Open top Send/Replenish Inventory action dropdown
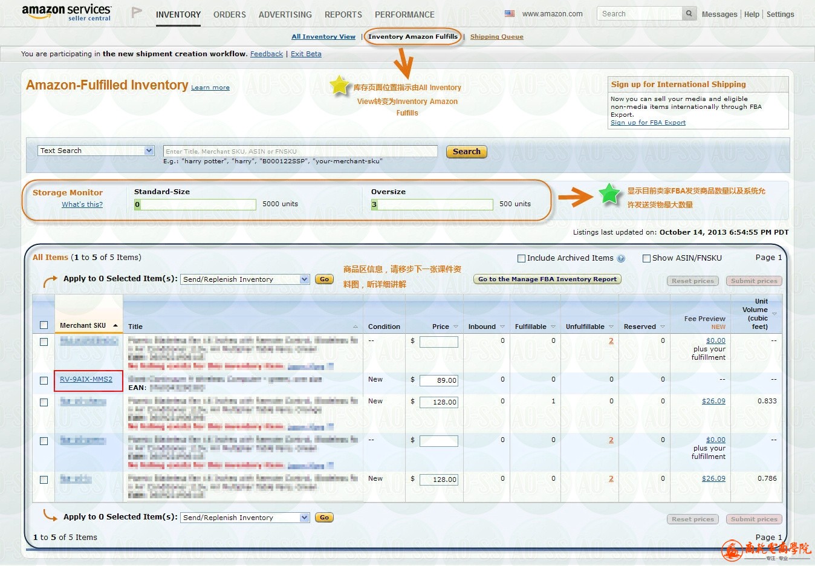 coord(245,279)
